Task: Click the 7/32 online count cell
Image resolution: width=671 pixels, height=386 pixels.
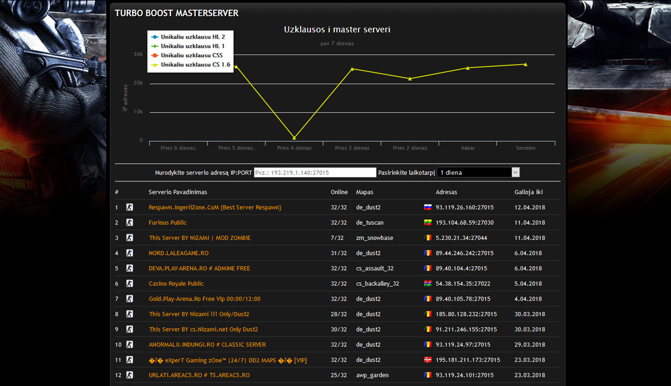Action: click(x=337, y=238)
